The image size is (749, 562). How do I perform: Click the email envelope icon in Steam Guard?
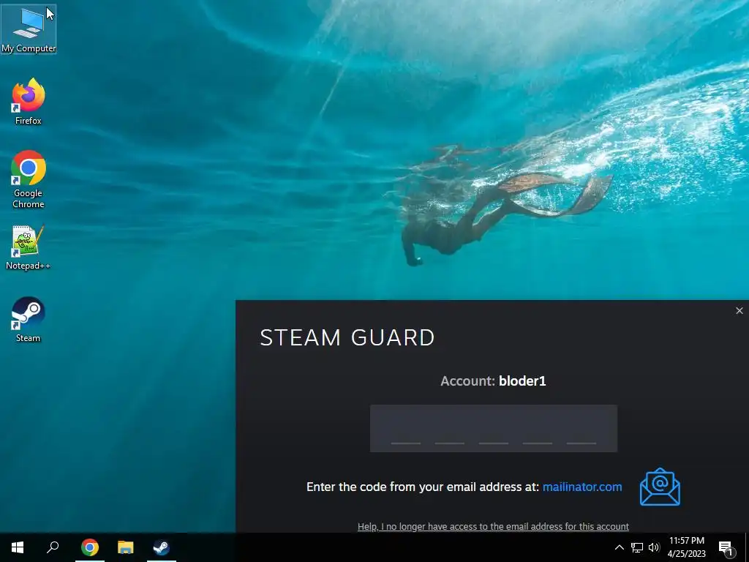pos(660,487)
